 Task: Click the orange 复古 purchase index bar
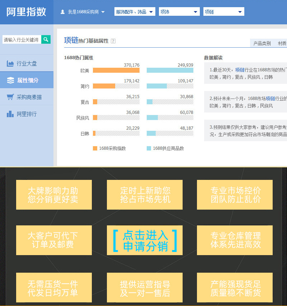(x=95, y=102)
